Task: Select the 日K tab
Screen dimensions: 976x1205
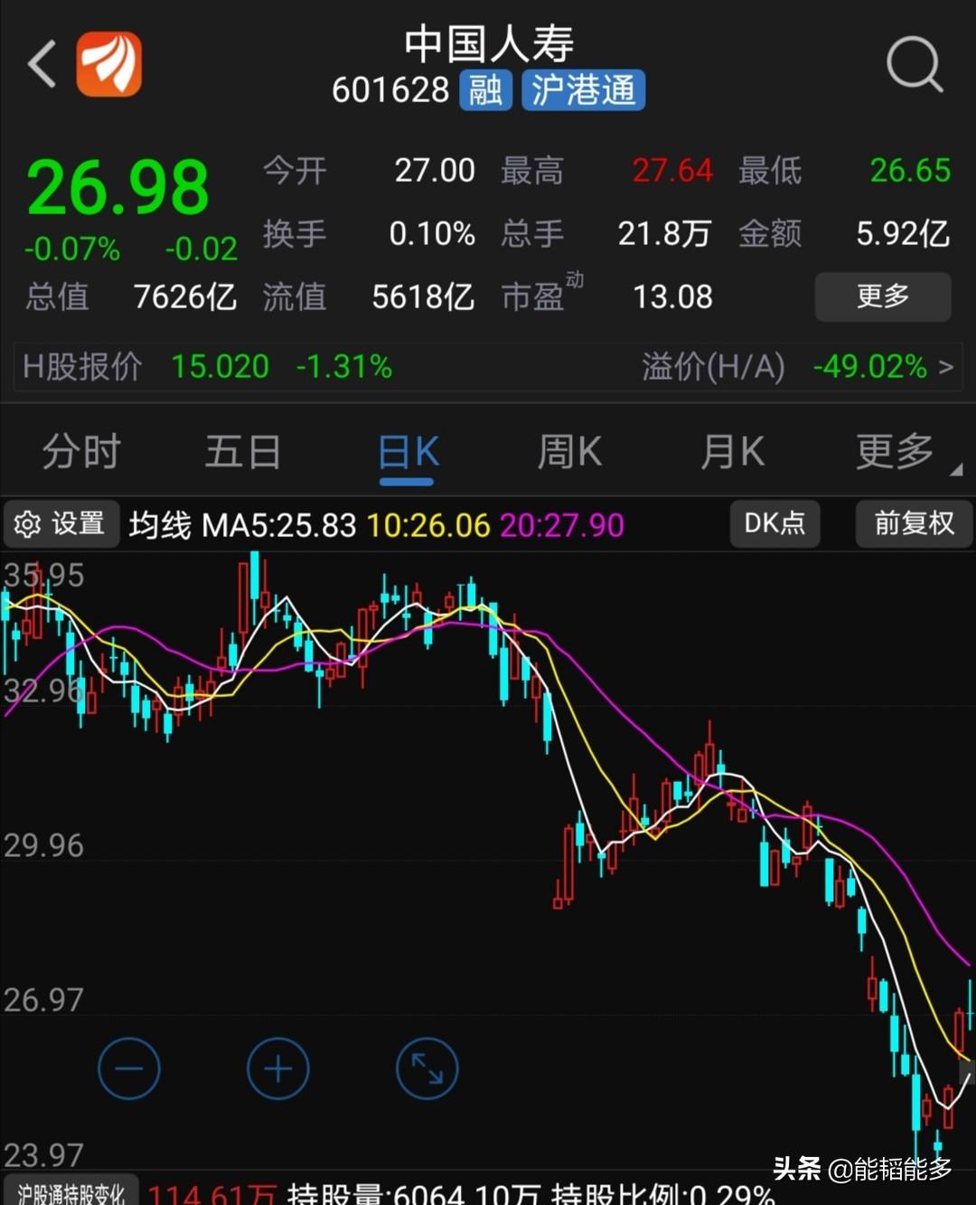Action: 408,451
